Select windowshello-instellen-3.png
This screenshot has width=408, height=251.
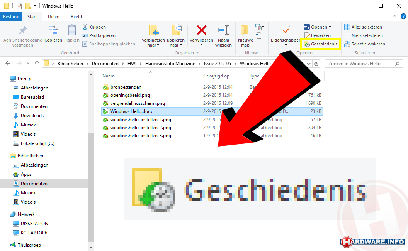tap(141, 135)
